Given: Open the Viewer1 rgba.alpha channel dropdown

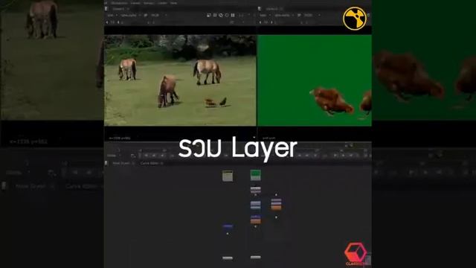Looking at the screenshot, I should (130, 15).
